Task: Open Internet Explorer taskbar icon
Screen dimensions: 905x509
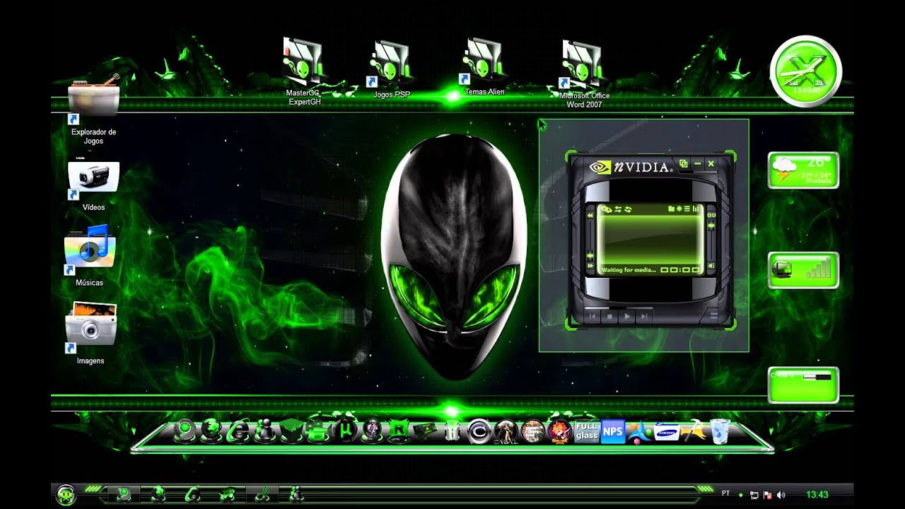Action: tap(193, 493)
